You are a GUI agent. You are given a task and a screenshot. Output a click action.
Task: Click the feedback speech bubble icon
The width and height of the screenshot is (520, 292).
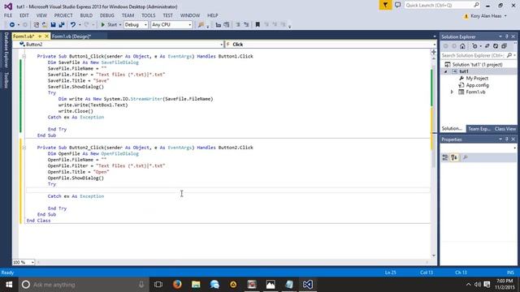(x=397, y=5)
